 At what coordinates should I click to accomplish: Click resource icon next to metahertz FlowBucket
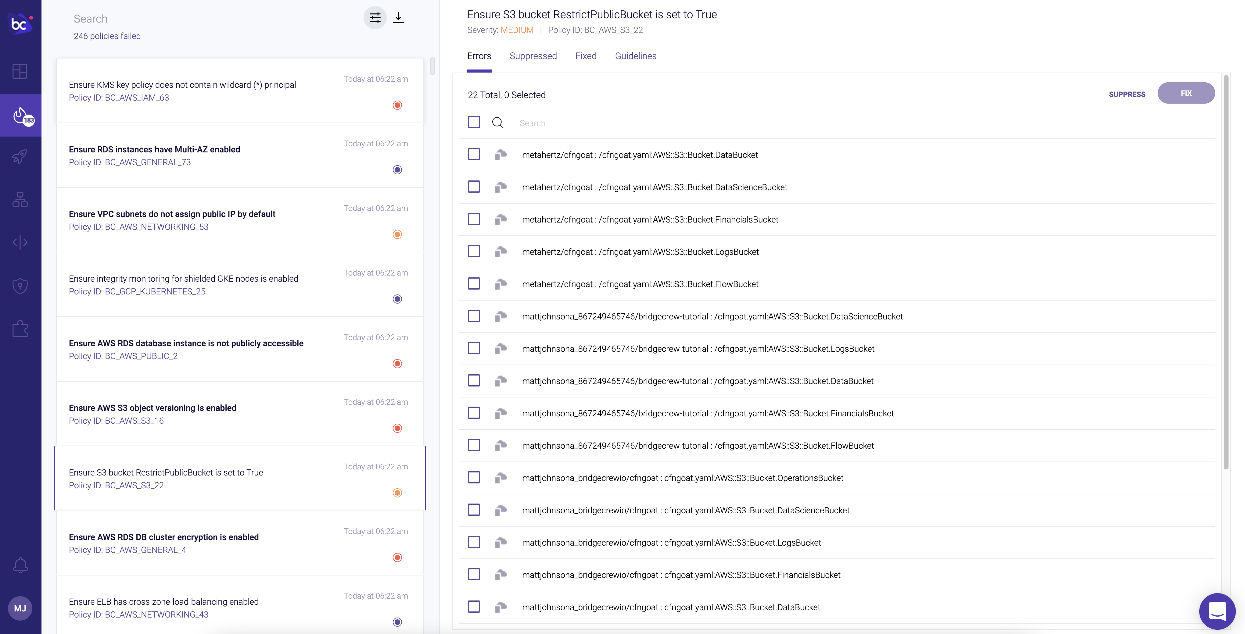(x=501, y=284)
